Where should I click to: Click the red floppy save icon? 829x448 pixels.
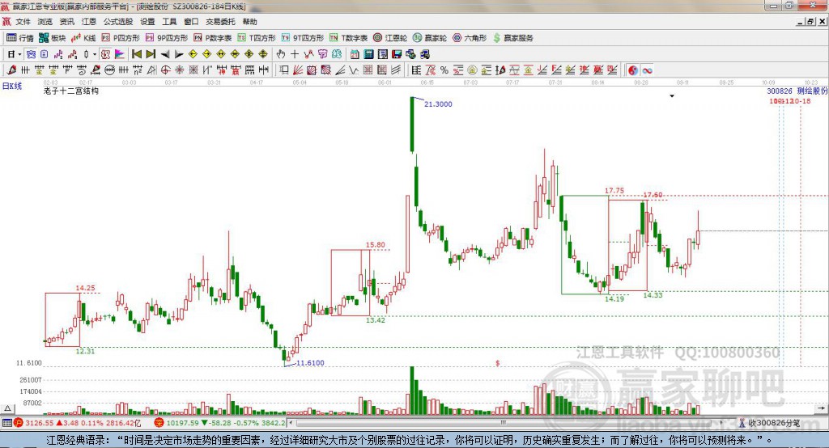click(397, 54)
